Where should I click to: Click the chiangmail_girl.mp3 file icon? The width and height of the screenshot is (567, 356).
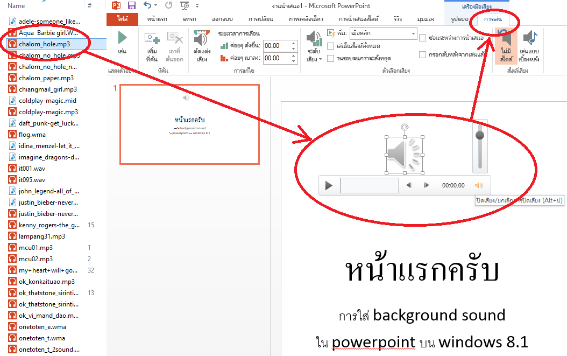coord(13,89)
